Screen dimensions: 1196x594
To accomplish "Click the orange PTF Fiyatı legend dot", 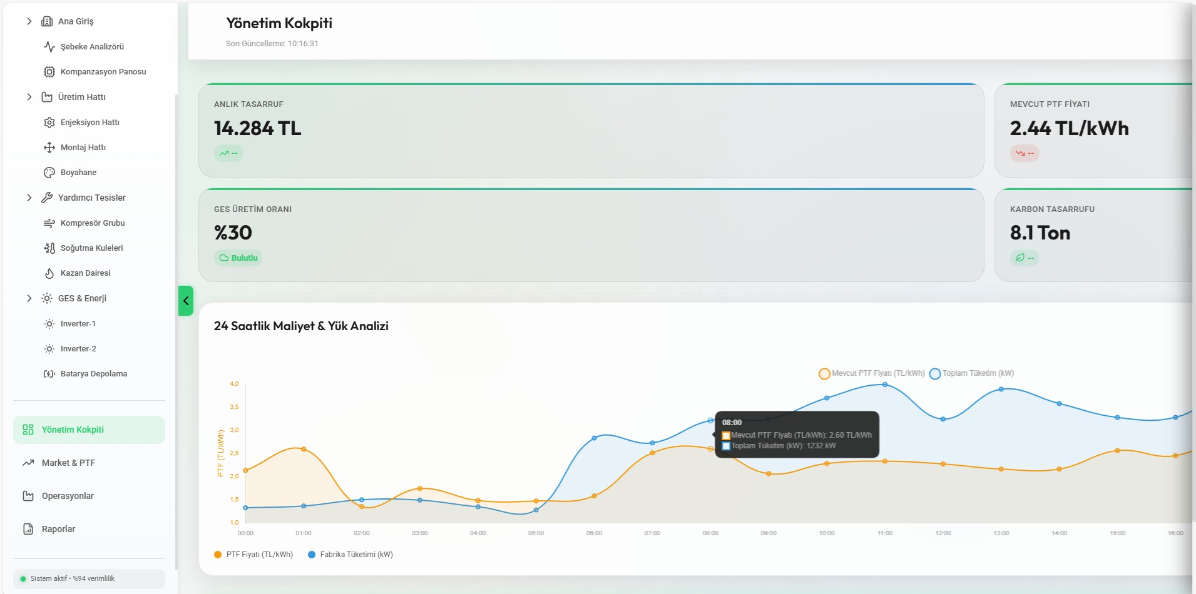I will pos(218,555).
